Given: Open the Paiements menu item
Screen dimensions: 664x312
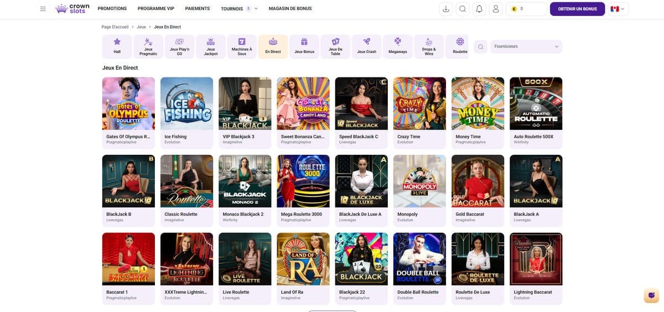Looking at the screenshot, I should (x=198, y=9).
